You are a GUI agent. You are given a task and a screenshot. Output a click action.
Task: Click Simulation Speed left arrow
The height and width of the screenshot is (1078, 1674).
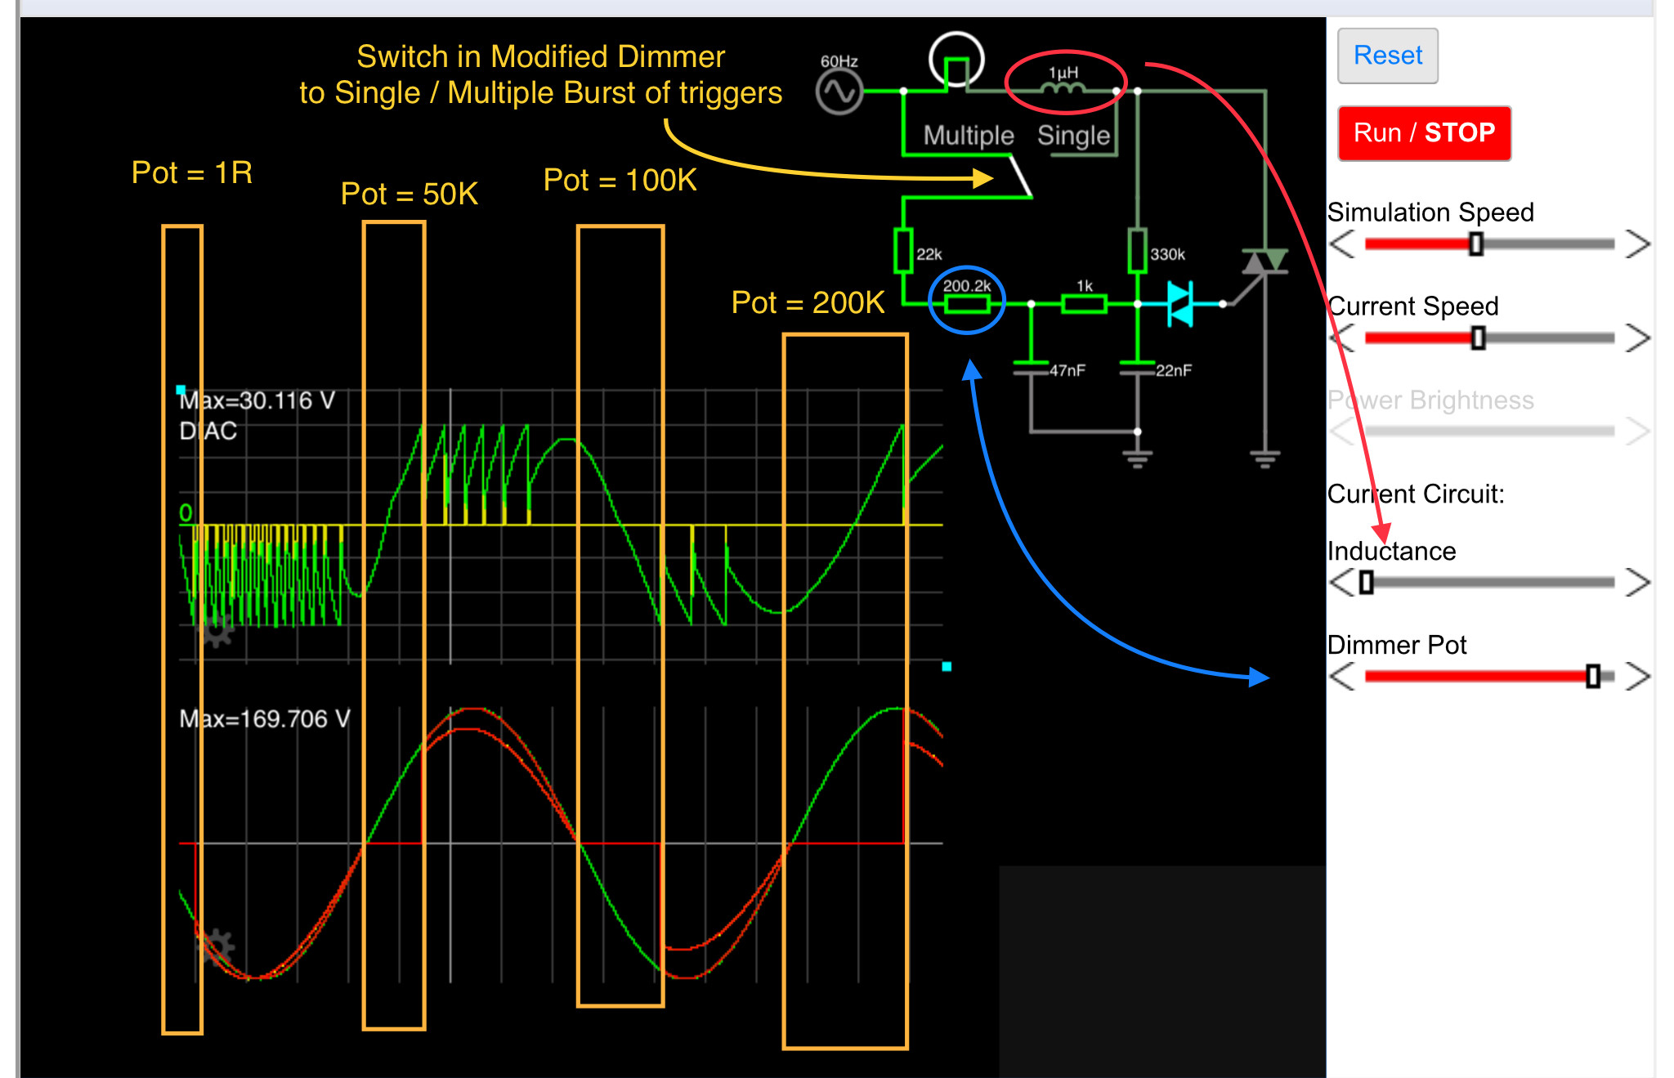(x=1342, y=244)
